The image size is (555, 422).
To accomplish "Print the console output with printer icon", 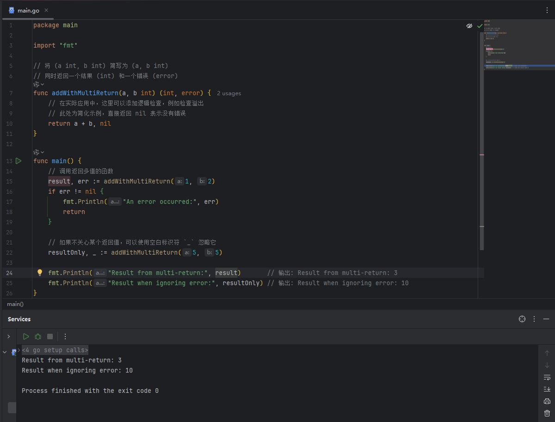I will [x=547, y=401].
